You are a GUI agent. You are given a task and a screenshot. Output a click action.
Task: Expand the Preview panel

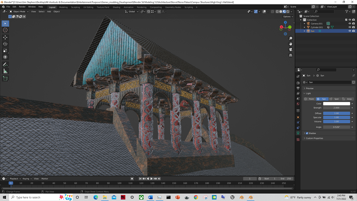pyautogui.click(x=310, y=88)
